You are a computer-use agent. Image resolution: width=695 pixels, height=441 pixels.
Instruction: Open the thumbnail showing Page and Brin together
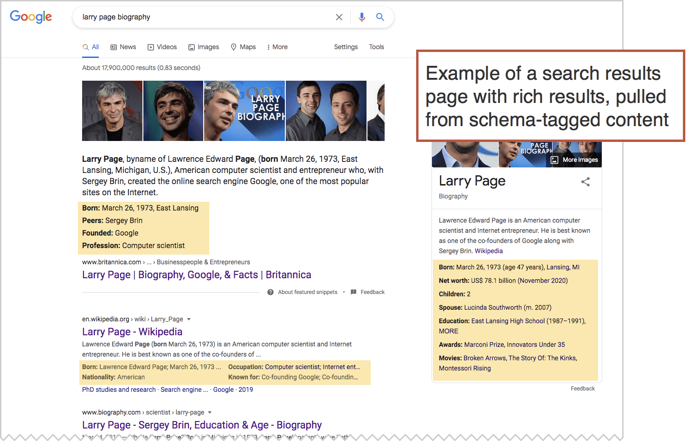pos(326,111)
